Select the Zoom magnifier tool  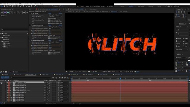(x=7, y=6)
